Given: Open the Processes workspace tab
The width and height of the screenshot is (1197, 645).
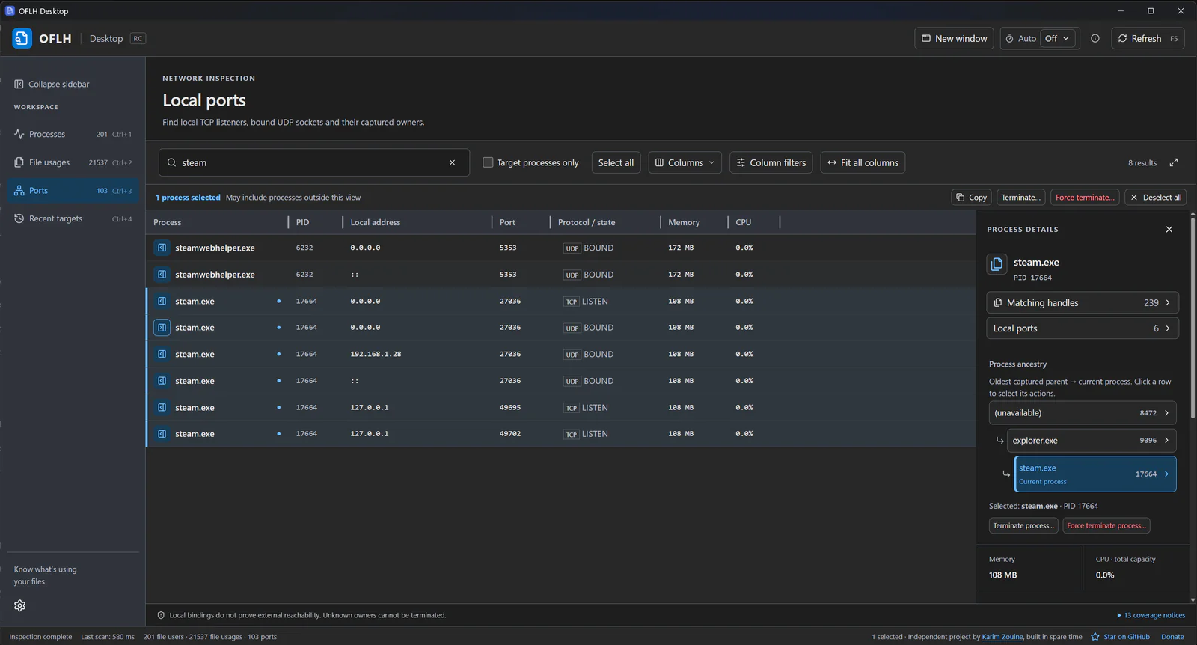Looking at the screenshot, I should (x=73, y=134).
